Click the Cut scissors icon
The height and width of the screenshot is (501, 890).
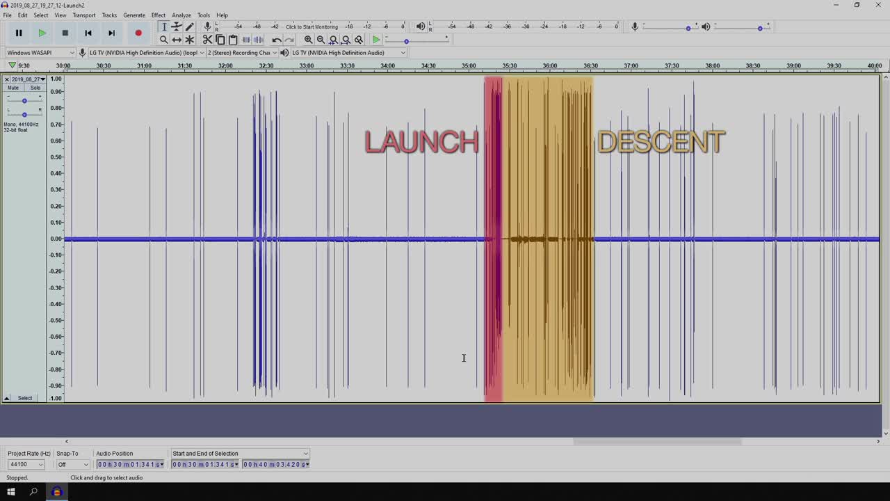(207, 40)
